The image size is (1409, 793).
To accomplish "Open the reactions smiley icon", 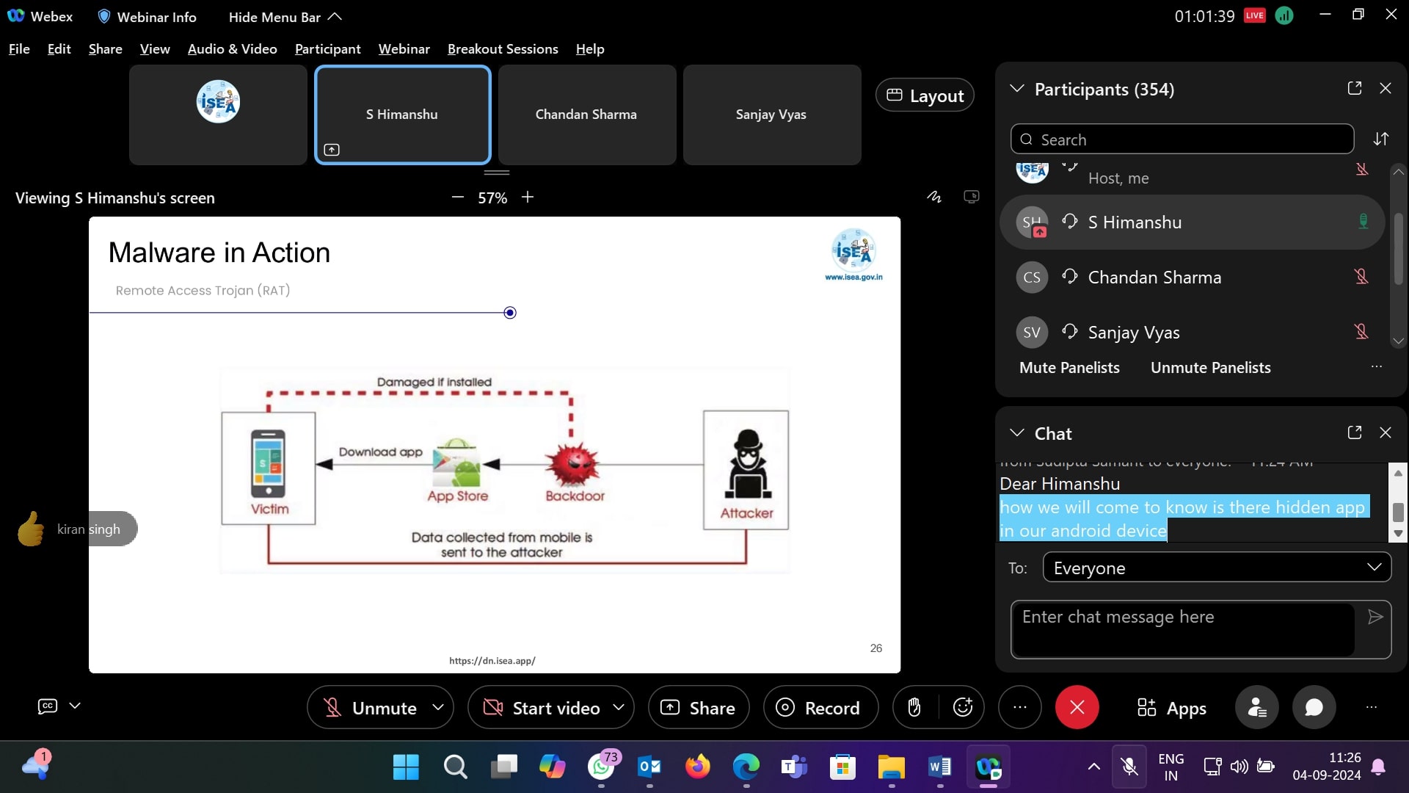I will pyautogui.click(x=962, y=707).
